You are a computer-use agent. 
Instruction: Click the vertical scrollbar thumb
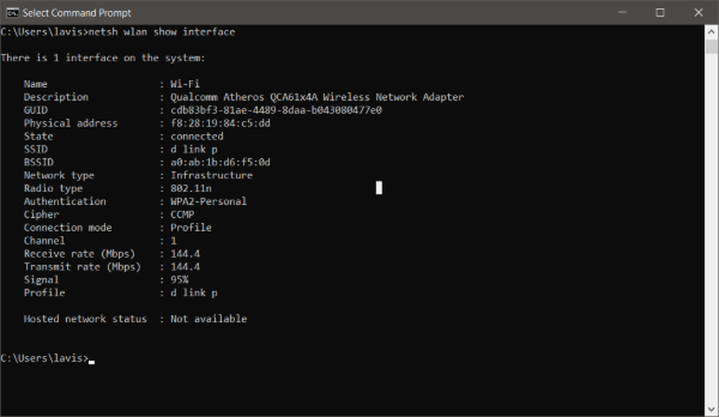pyautogui.click(x=711, y=46)
